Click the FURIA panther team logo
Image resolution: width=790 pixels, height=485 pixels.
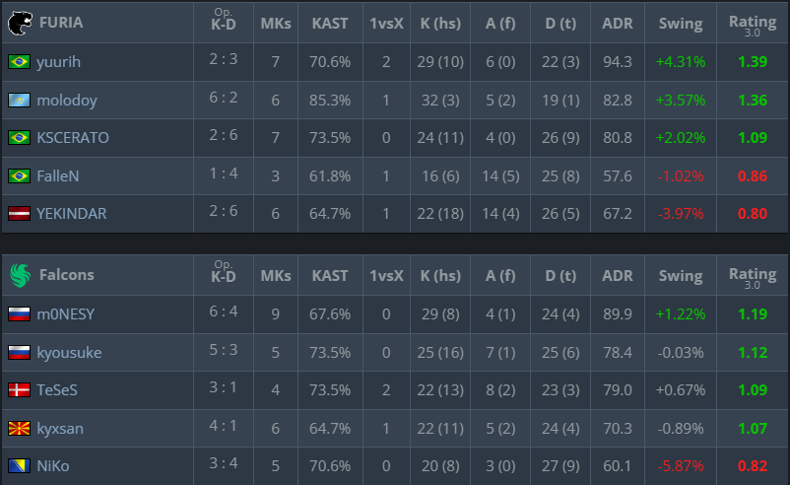[x=19, y=23]
